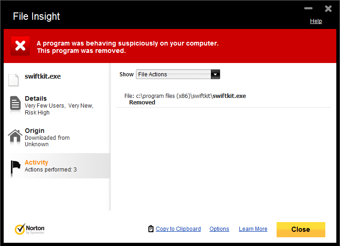Click the Details document icon
Image resolution: width=340 pixels, height=246 pixels.
(15, 104)
